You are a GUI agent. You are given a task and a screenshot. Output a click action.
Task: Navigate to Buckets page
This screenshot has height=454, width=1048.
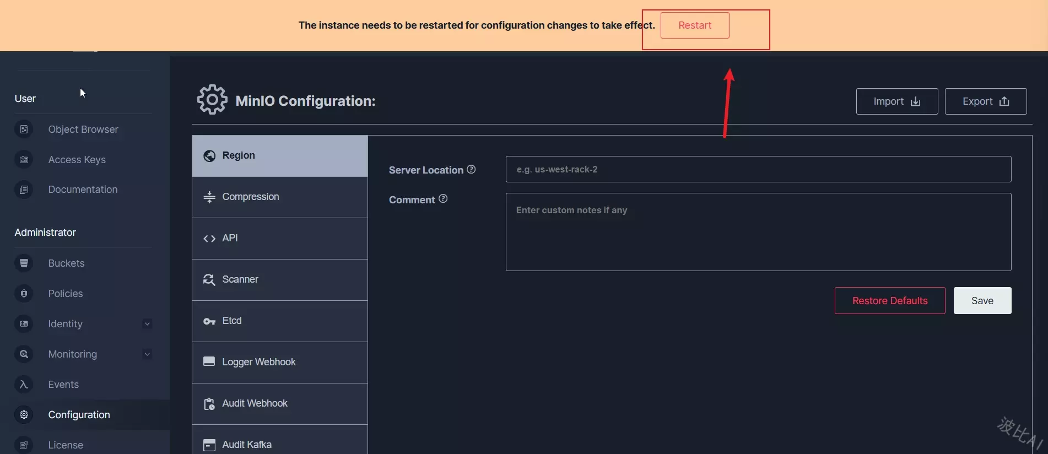(66, 263)
